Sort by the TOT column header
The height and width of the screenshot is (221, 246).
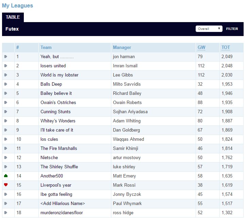click(226, 47)
